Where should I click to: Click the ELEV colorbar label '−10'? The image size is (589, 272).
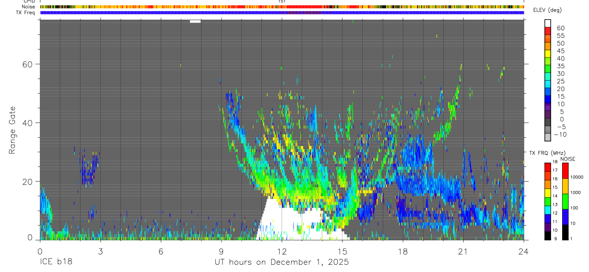(559, 134)
